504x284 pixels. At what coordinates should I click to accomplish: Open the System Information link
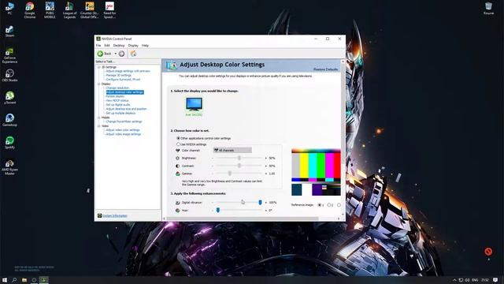pyautogui.click(x=115, y=215)
